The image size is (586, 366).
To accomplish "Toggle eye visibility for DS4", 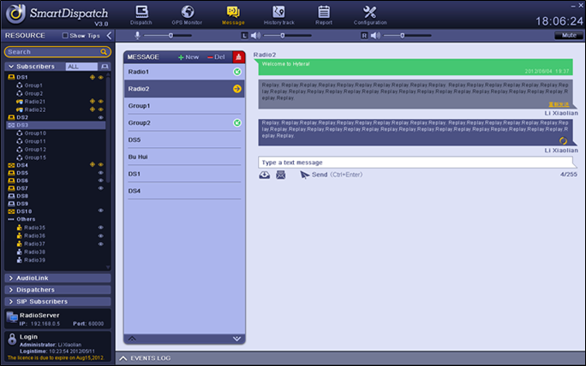I will pyautogui.click(x=100, y=165).
